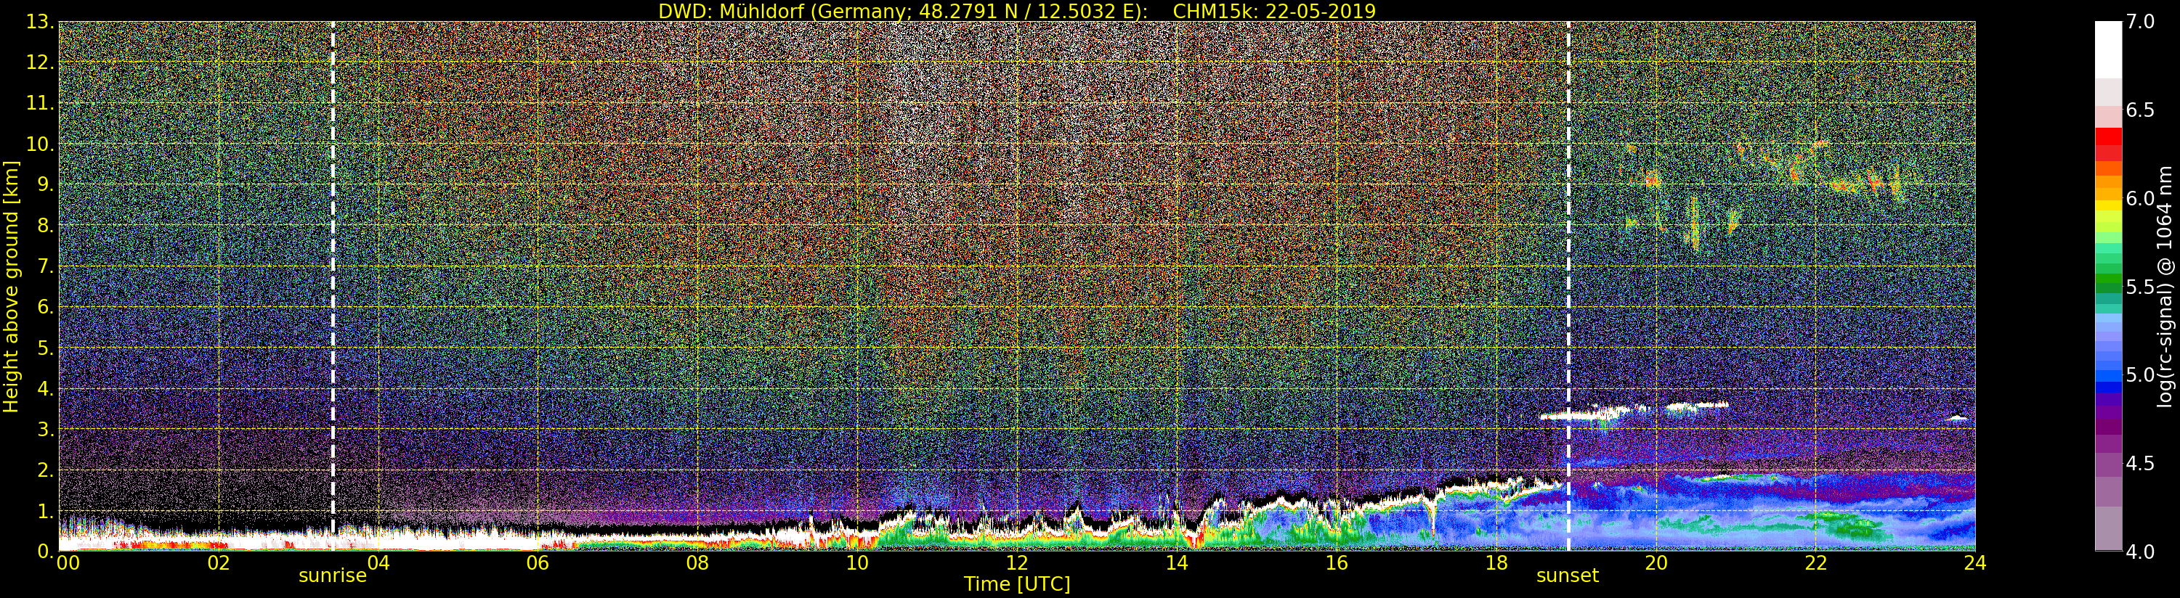2180x598 pixels.
Task: Click the 'sunrise' label below the axis
Action: tap(333, 576)
